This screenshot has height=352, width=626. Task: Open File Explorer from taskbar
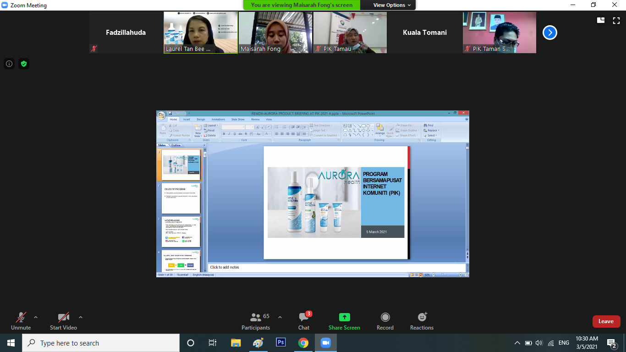pos(236,343)
